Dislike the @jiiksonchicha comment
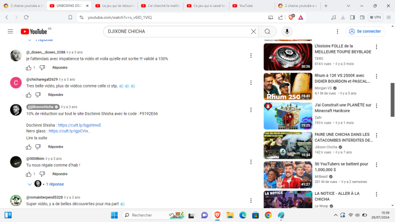Screen dimensions: 395x222 [x=38, y=147]
